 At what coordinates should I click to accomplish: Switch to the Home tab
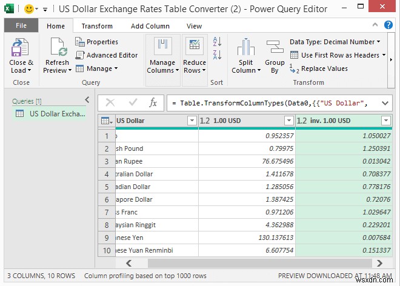tap(56, 26)
